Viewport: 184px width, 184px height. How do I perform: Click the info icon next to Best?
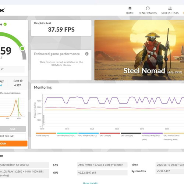[21, 81]
